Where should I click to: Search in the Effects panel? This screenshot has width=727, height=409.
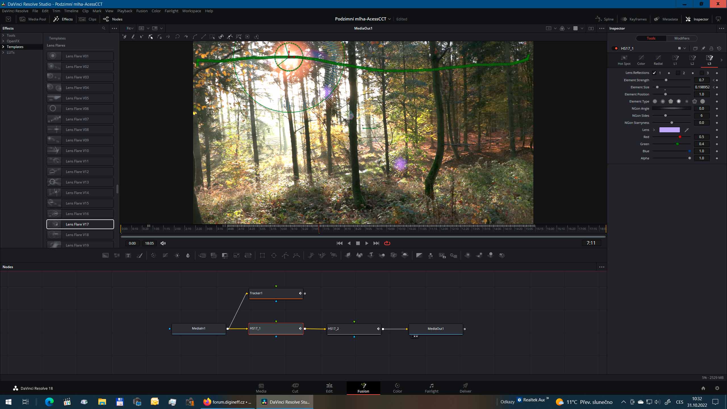[x=104, y=28]
